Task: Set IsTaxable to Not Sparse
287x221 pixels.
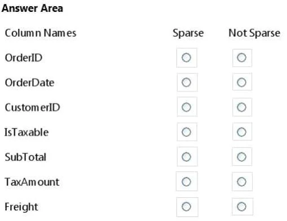Action: [x=241, y=132]
